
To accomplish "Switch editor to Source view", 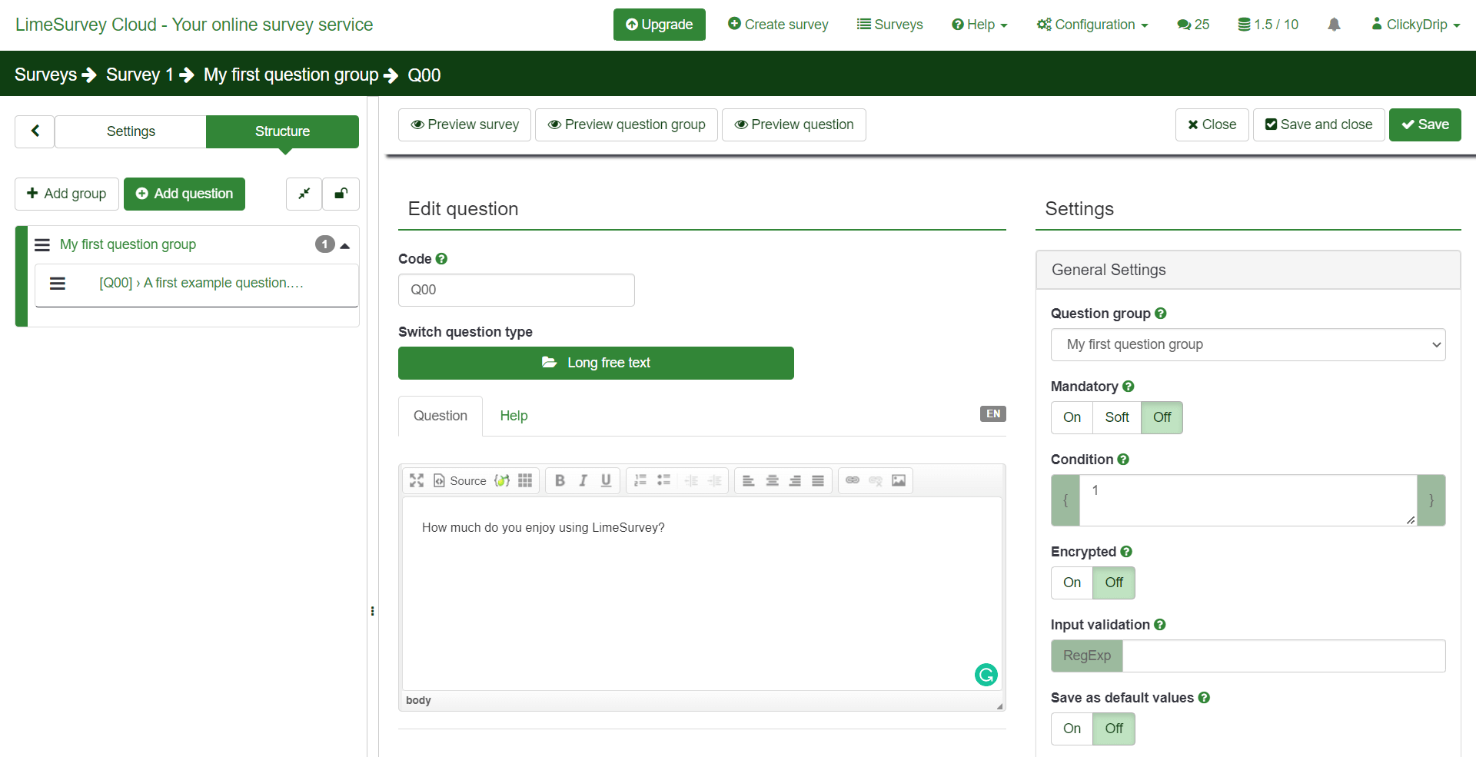I will (460, 480).
